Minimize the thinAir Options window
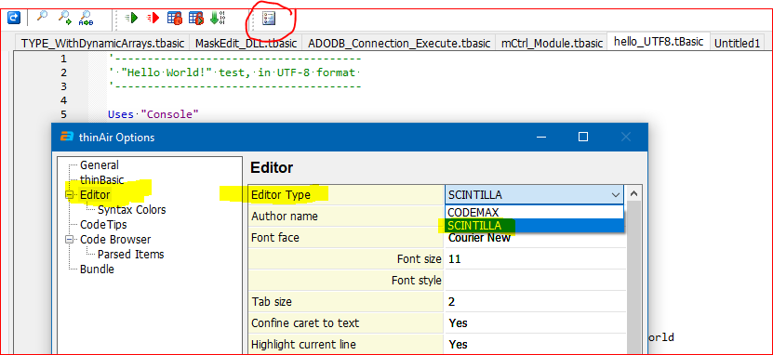 click(x=541, y=137)
